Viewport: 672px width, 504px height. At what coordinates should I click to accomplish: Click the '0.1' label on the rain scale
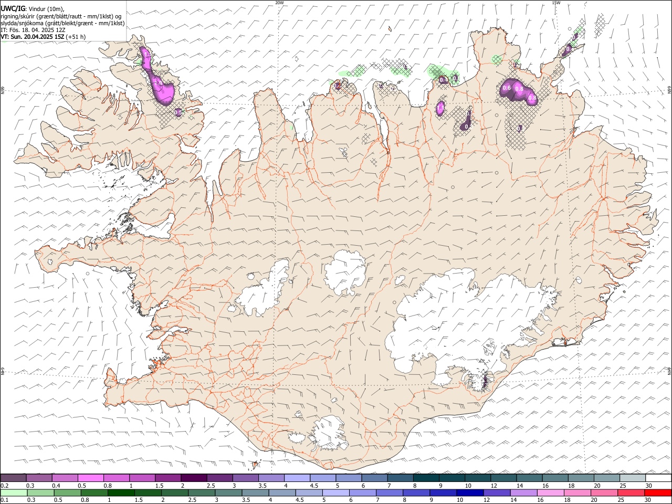[x=5, y=500]
